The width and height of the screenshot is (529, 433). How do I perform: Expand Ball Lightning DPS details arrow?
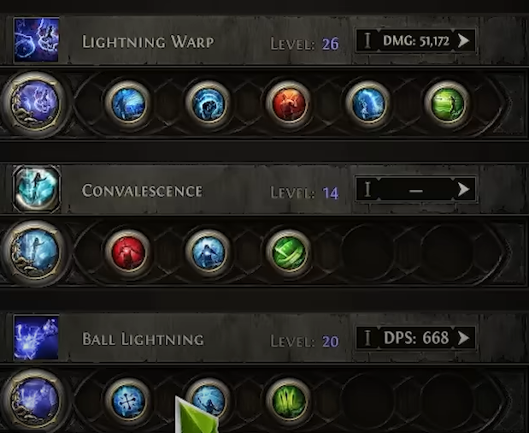click(x=463, y=338)
